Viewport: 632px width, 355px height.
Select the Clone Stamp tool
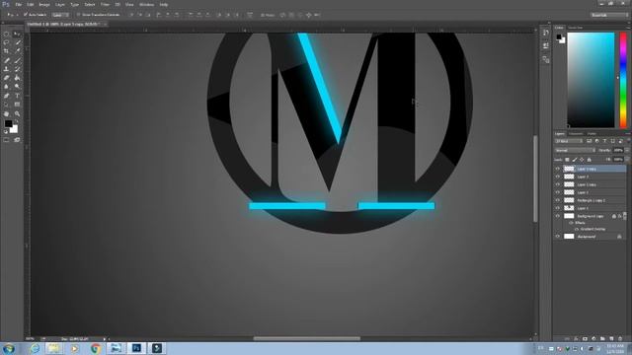[x=7, y=69]
